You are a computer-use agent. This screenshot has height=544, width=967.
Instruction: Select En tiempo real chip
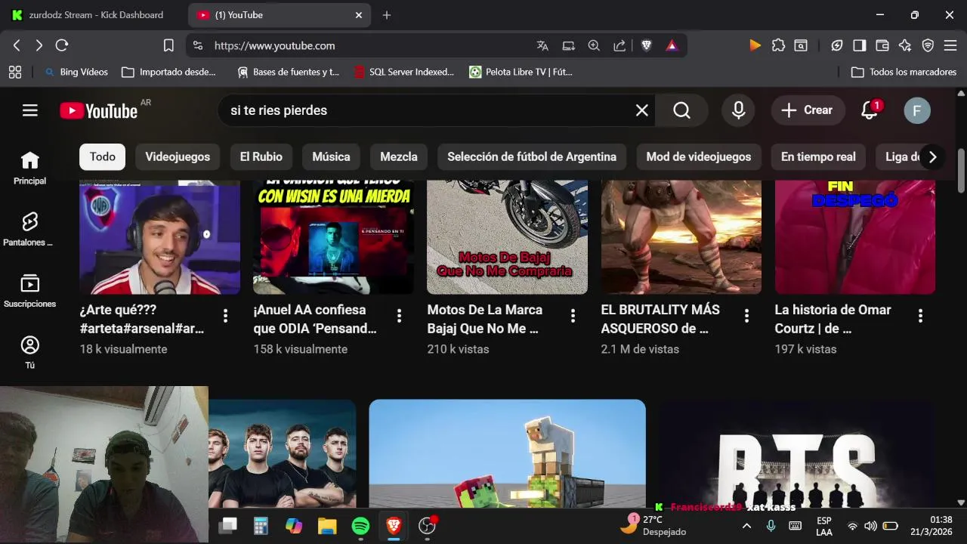(818, 157)
